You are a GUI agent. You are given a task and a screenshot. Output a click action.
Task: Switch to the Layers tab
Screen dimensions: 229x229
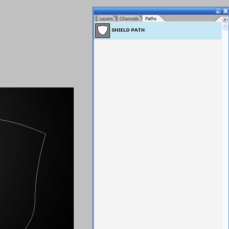[106, 19]
